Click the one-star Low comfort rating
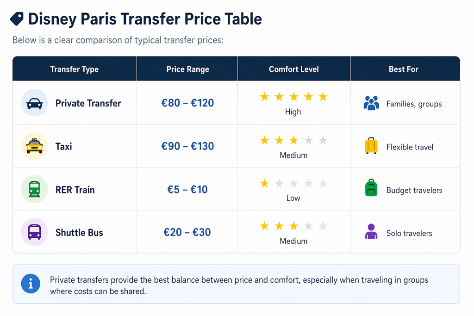Image resolution: width=474 pixels, height=316 pixels. (293, 184)
